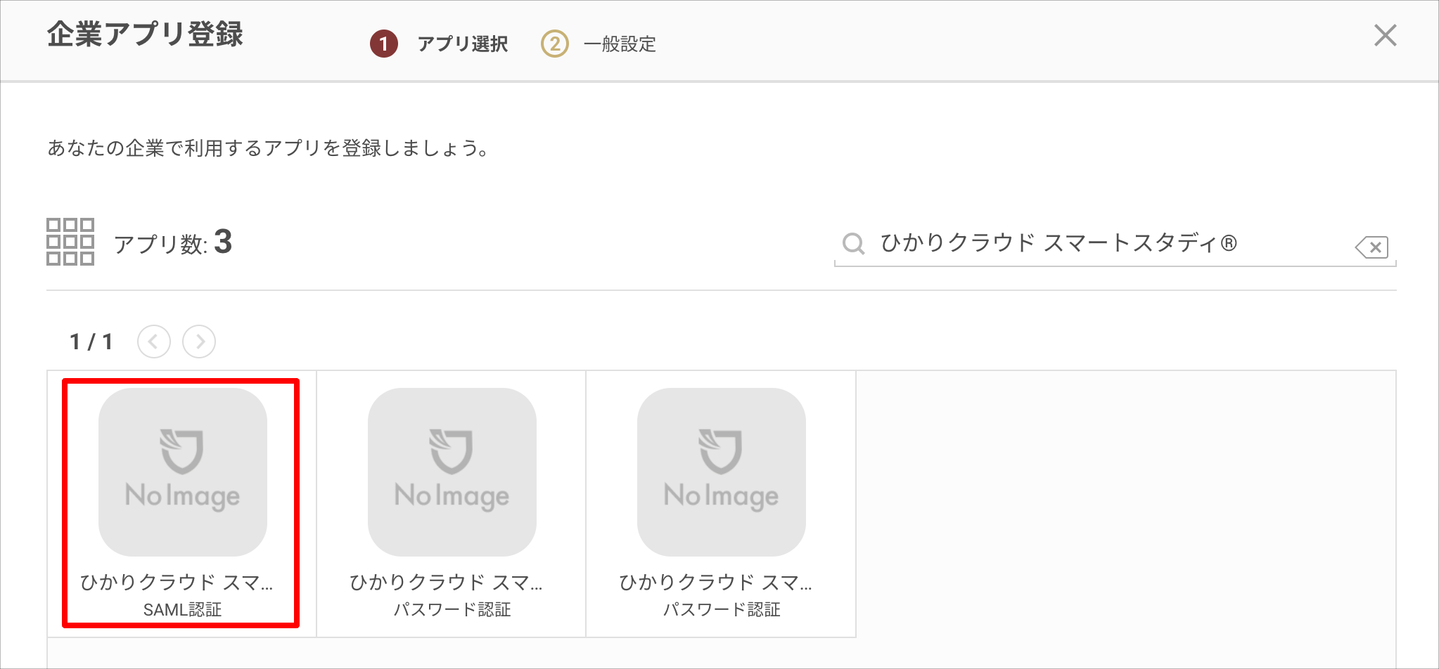Select the SAML認証 app tile
This screenshot has height=669, width=1439.
pos(181,503)
